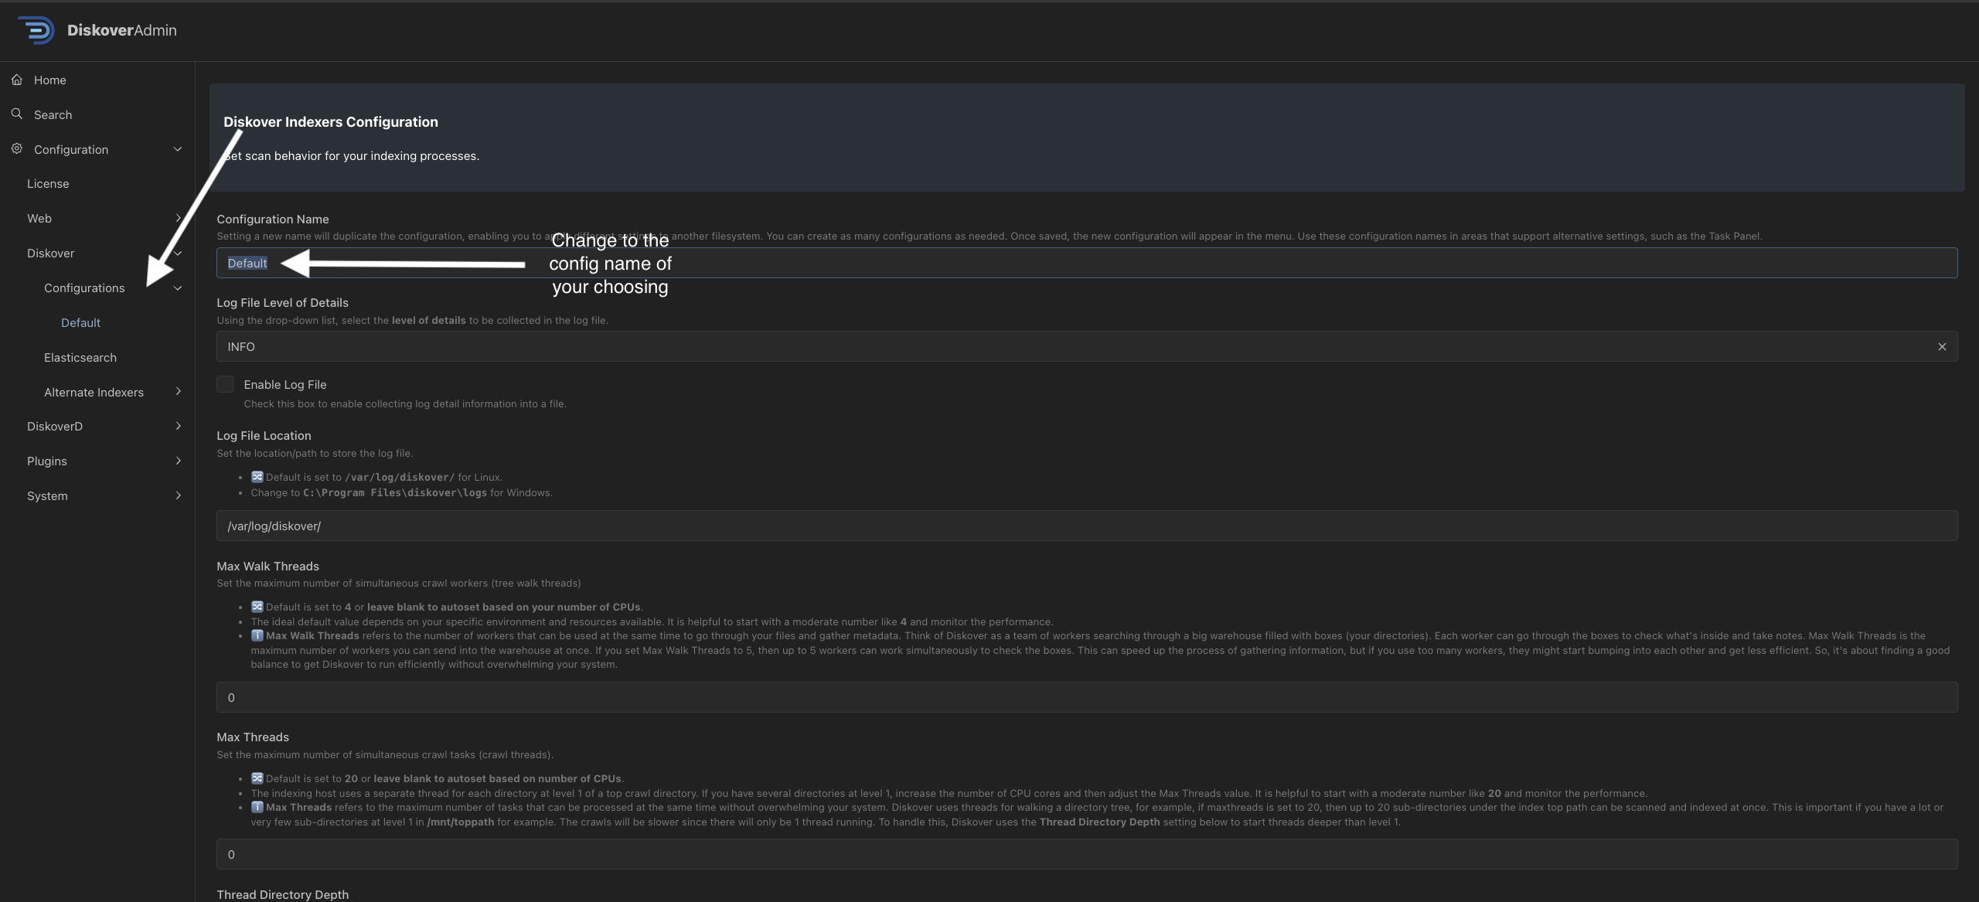Click the Configuration gear icon
Image resolution: width=1979 pixels, height=902 pixels.
tap(17, 148)
